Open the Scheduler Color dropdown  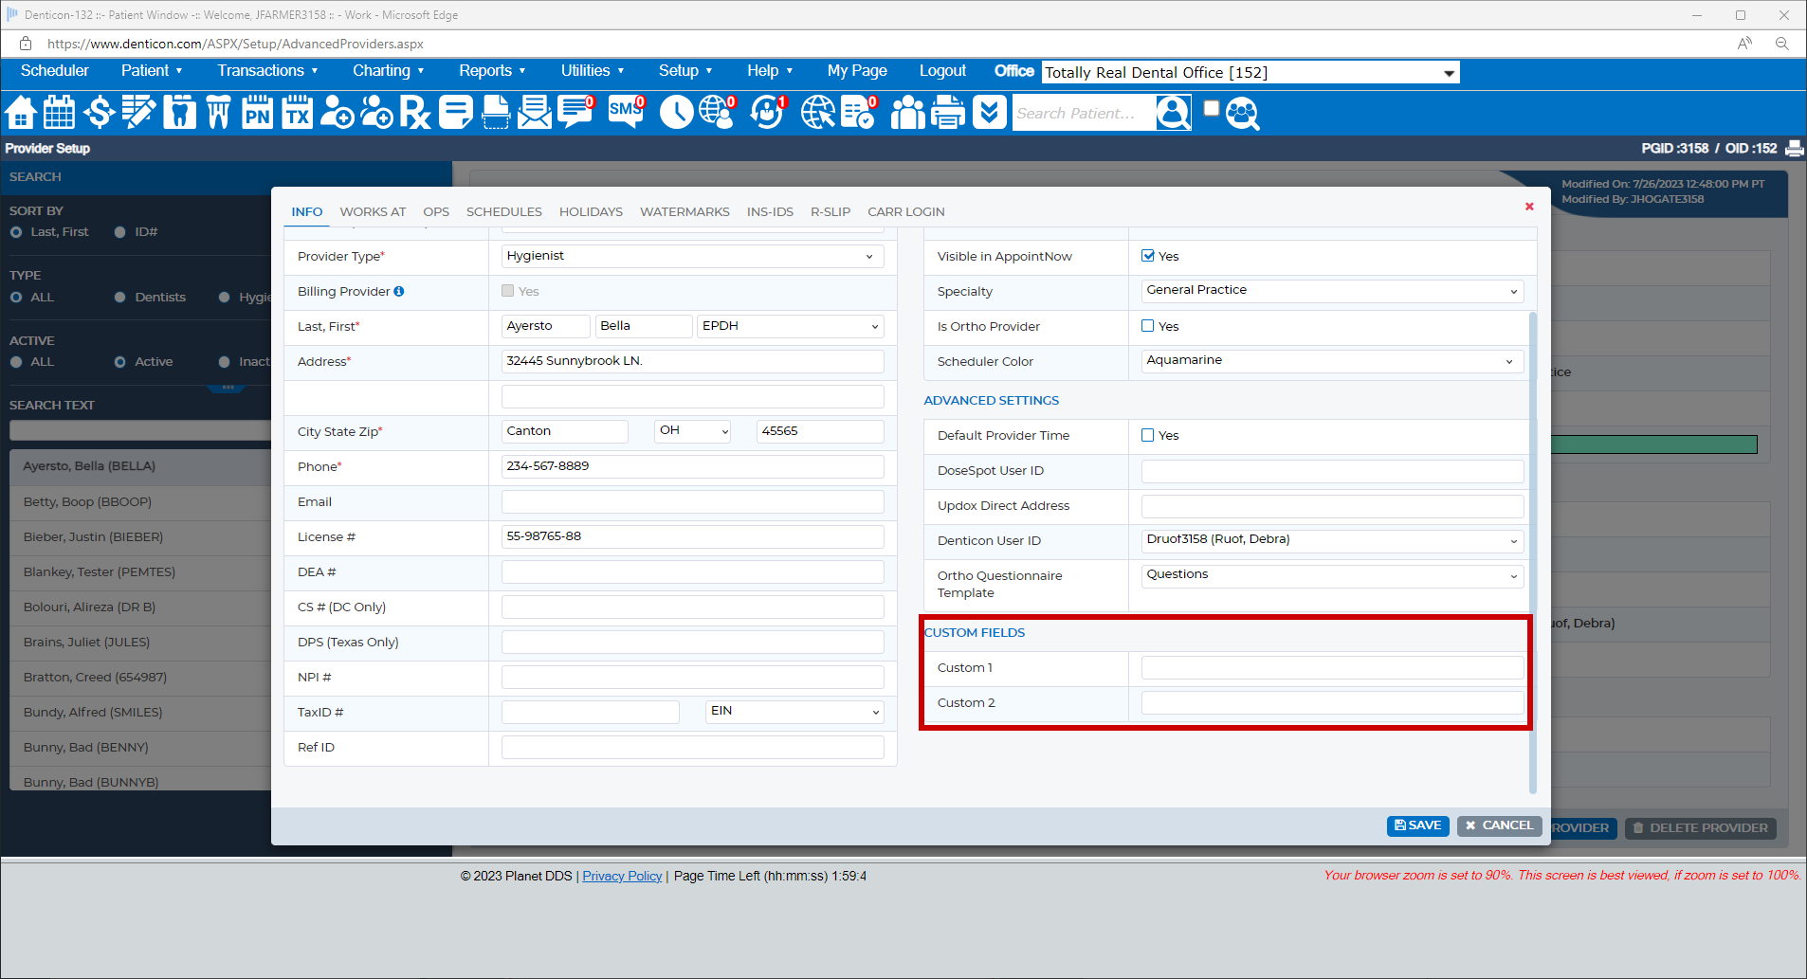click(1332, 360)
